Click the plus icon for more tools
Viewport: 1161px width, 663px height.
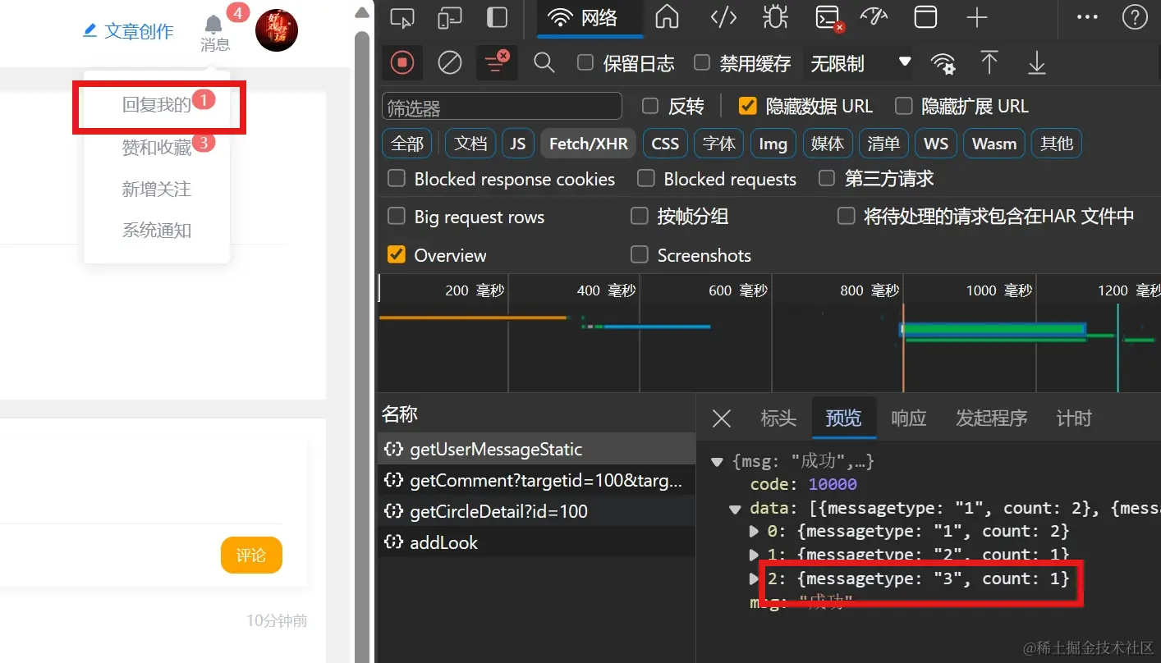click(x=976, y=17)
